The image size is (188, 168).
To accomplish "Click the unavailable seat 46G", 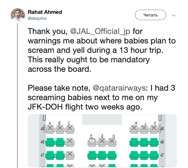I will (x=111, y=141).
